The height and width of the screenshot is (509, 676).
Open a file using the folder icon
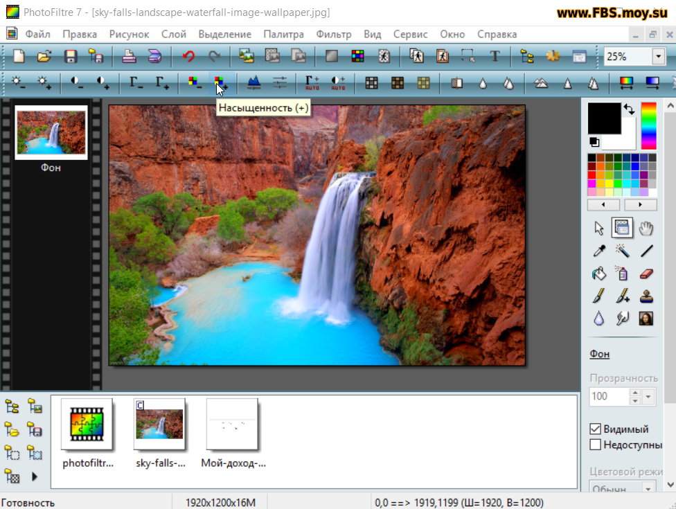click(x=44, y=56)
